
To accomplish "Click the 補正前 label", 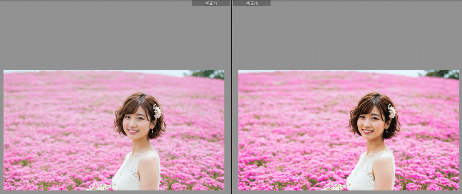I will (211, 3).
